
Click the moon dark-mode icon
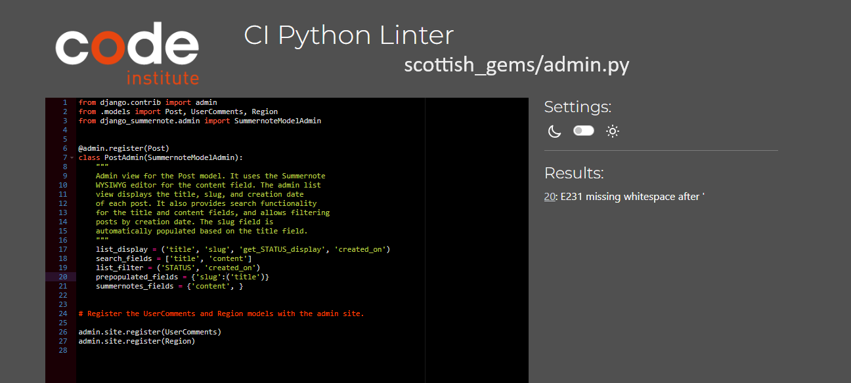(x=555, y=131)
